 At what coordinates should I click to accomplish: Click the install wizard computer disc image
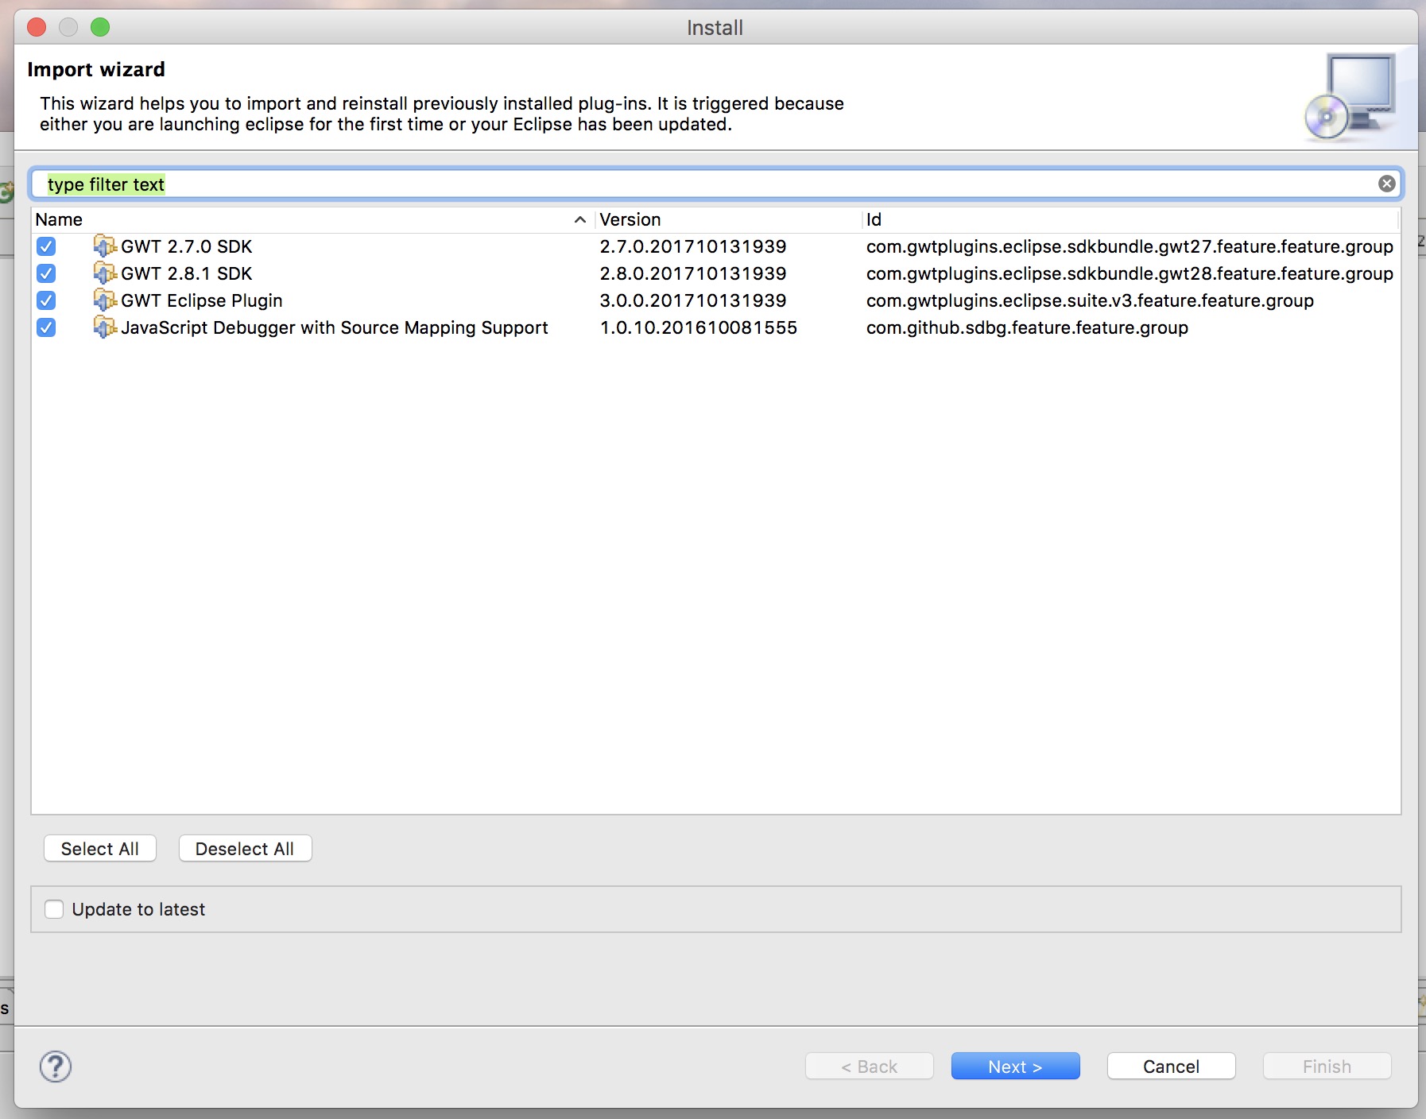coord(1351,97)
